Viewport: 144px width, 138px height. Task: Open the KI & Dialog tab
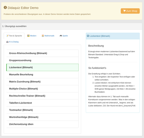[x=12, y=42]
